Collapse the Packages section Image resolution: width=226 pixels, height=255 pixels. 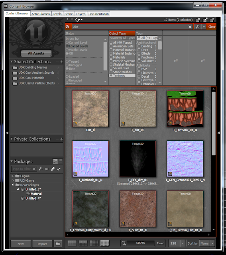click(x=12, y=161)
